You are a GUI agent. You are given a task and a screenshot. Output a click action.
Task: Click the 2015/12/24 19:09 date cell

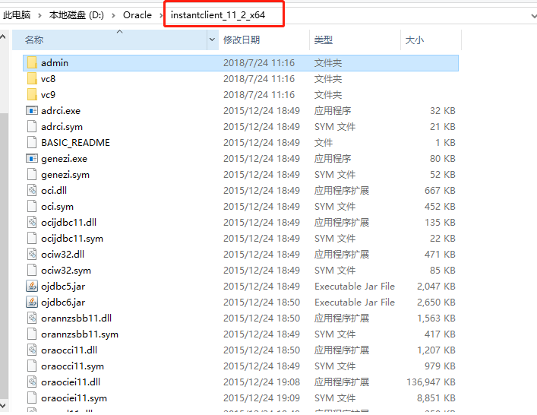click(x=261, y=398)
